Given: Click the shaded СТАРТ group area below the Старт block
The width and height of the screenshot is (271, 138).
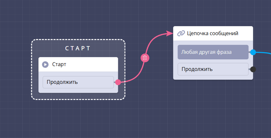Looking at the screenshot, I should (78, 96).
